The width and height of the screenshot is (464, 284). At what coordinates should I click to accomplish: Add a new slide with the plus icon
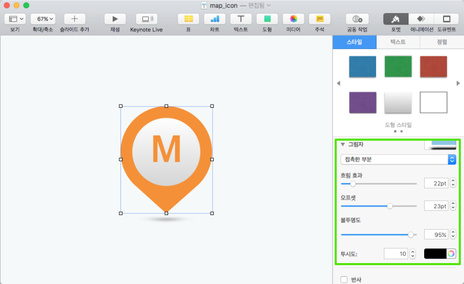coord(74,19)
